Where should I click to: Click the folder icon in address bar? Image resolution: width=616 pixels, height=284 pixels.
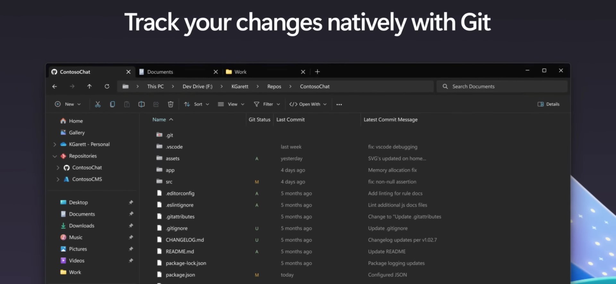(125, 86)
